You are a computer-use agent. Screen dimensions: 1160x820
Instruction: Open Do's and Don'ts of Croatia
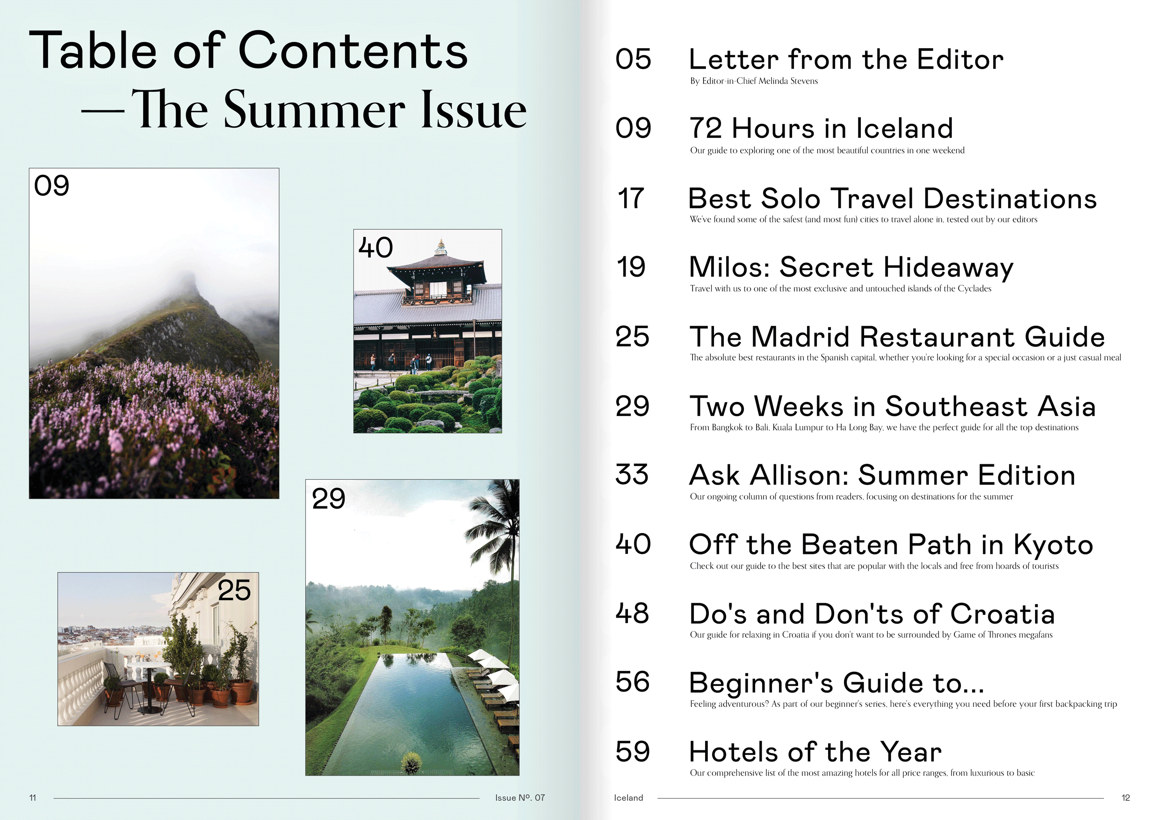pos(872,614)
